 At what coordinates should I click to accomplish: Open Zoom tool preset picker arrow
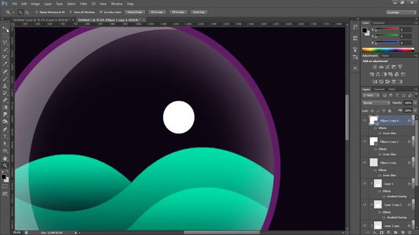(x=13, y=12)
